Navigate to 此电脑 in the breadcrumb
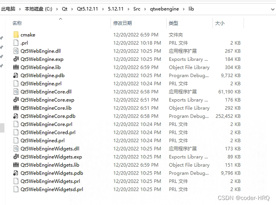 coord(8,9)
